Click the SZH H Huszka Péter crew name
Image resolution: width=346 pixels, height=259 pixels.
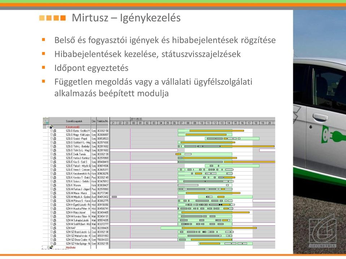(x=78, y=208)
